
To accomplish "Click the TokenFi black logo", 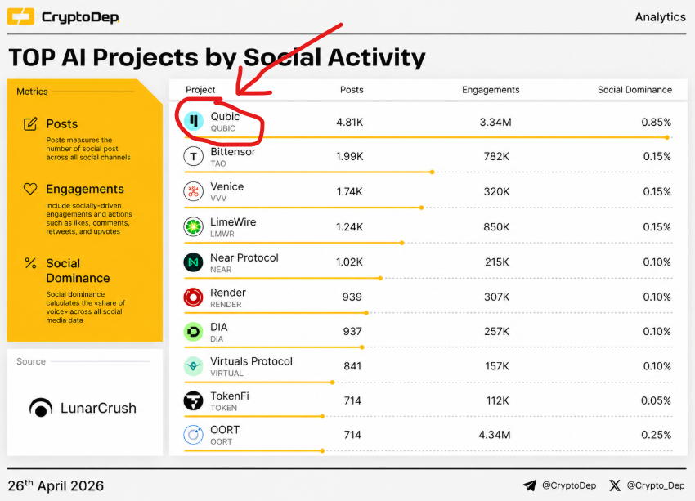I will coord(193,401).
